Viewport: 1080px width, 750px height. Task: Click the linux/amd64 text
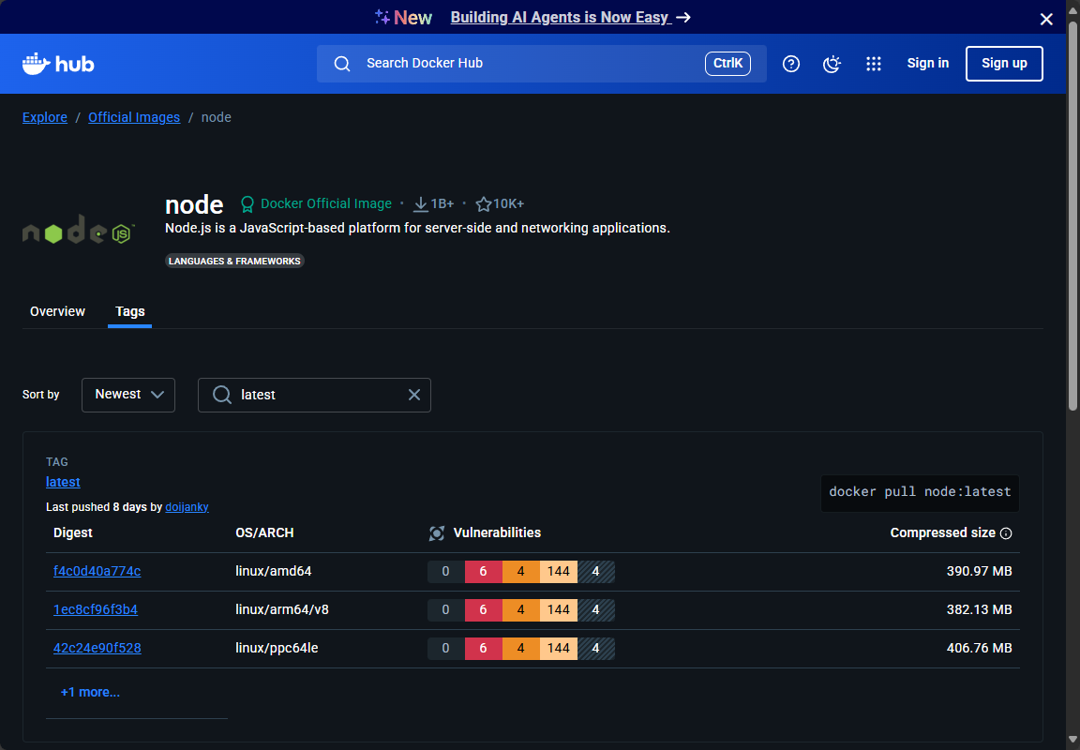click(274, 571)
